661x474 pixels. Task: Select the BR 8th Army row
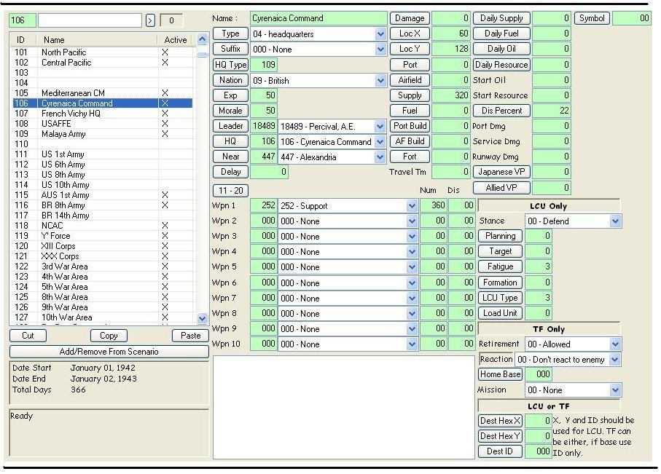coord(103,205)
